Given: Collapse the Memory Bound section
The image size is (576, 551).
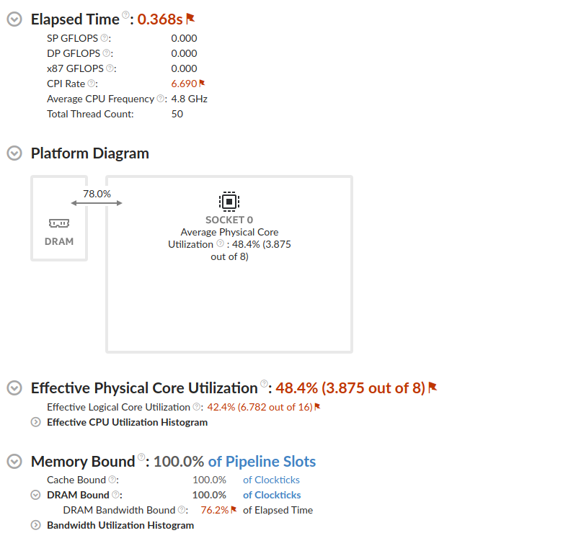Looking at the screenshot, I should 14,461.
